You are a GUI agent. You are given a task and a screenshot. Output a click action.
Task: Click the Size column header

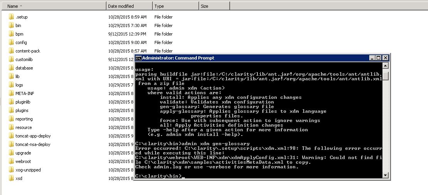pyautogui.click(x=214, y=6)
